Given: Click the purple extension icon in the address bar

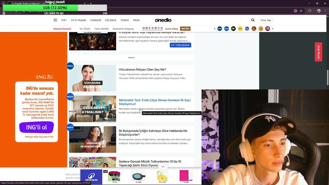Looking at the screenshot, I should [x=296, y=11].
